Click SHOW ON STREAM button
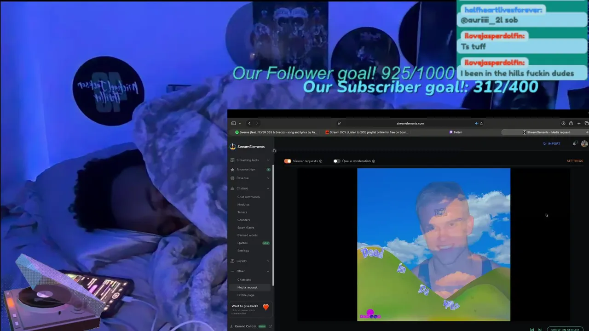Viewport: 589px width, 331px height. click(565, 330)
